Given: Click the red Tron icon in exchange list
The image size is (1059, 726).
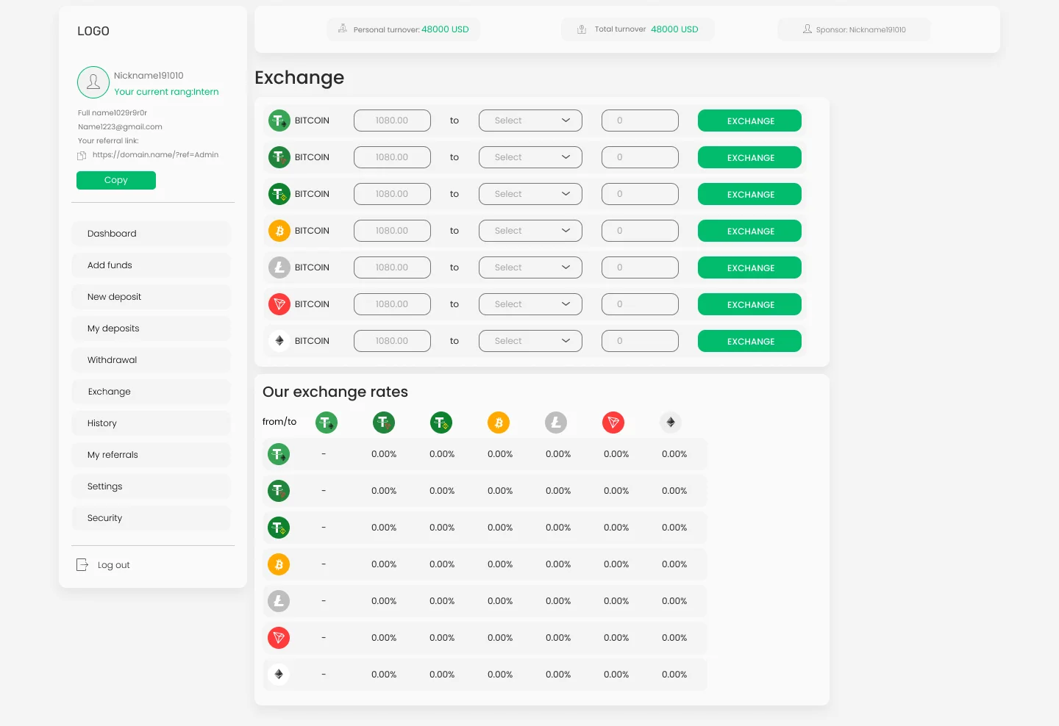Looking at the screenshot, I should tap(279, 304).
